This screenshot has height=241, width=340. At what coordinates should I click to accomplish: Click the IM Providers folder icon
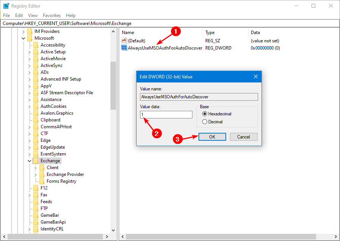click(x=30, y=31)
